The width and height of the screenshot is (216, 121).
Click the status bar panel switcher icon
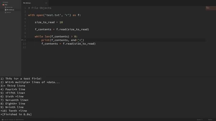(x=2, y=120)
